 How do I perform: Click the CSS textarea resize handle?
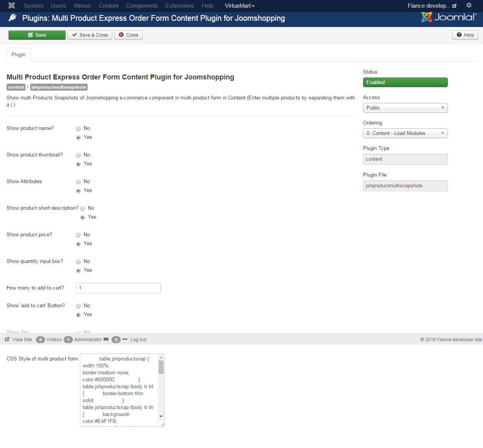pyautogui.click(x=162, y=424)
